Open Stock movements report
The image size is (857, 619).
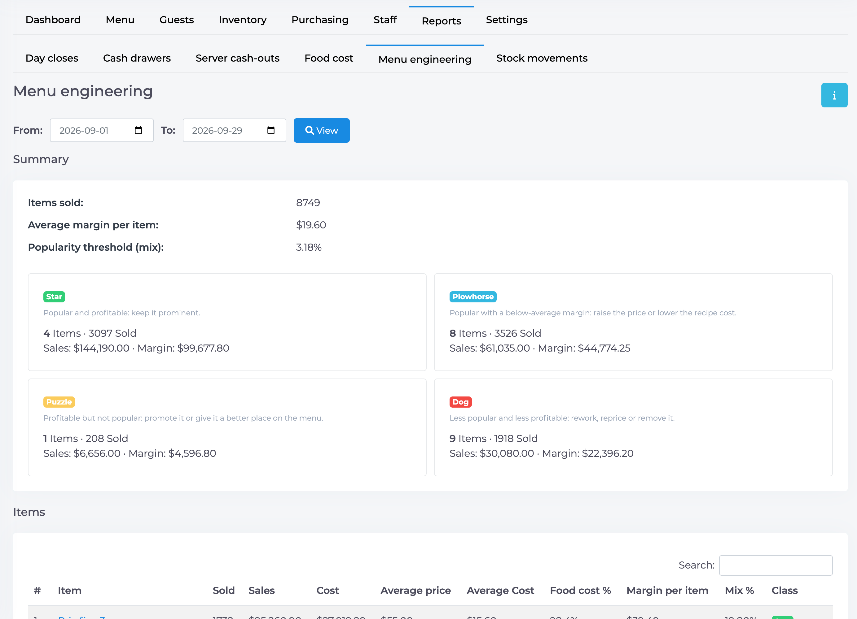[542, 58]
